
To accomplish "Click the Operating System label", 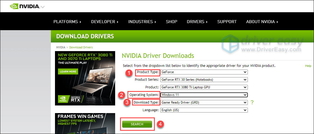I will [x=144, y=95].
